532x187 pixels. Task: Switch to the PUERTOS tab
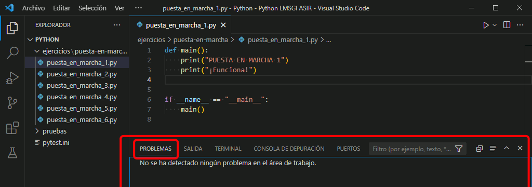349,149
